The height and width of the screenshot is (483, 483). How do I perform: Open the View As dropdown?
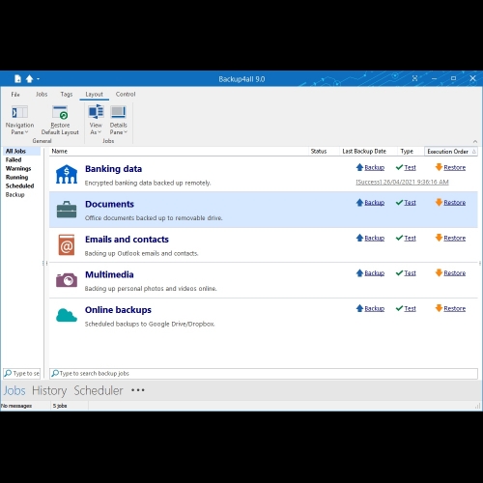[96, 120]
